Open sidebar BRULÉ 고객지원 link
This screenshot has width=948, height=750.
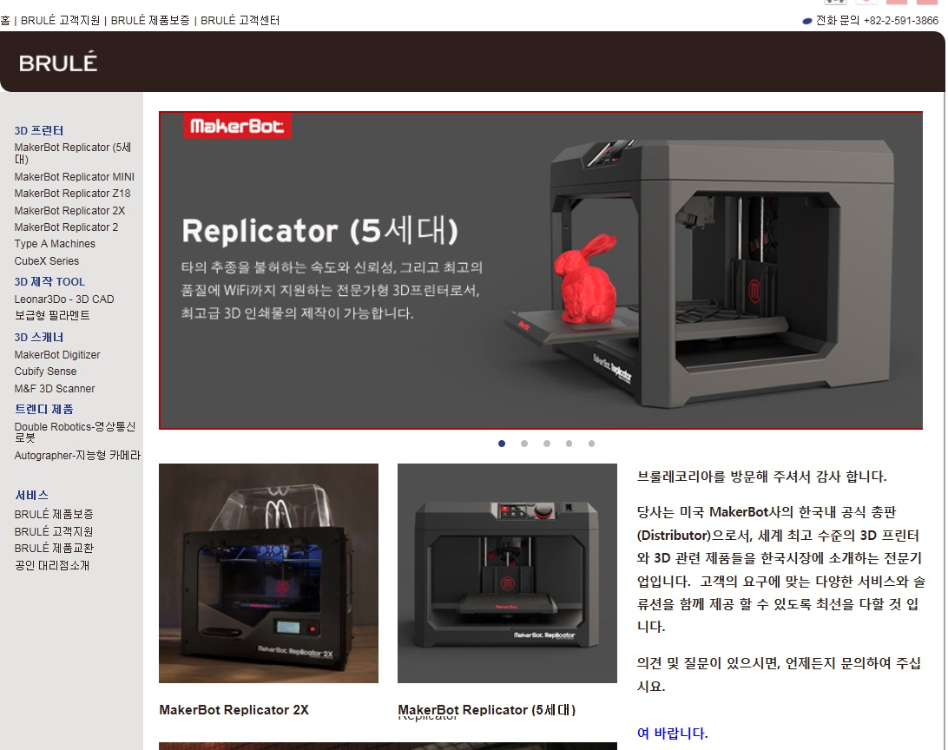pos(54,531)
